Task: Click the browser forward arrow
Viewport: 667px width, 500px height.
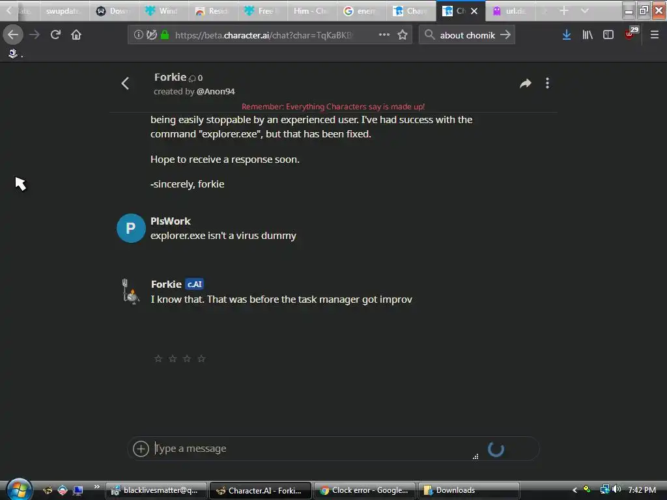Action: point(35,35)
